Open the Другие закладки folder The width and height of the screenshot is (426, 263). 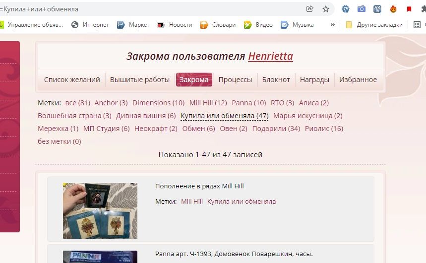click(x=374, y=25)
